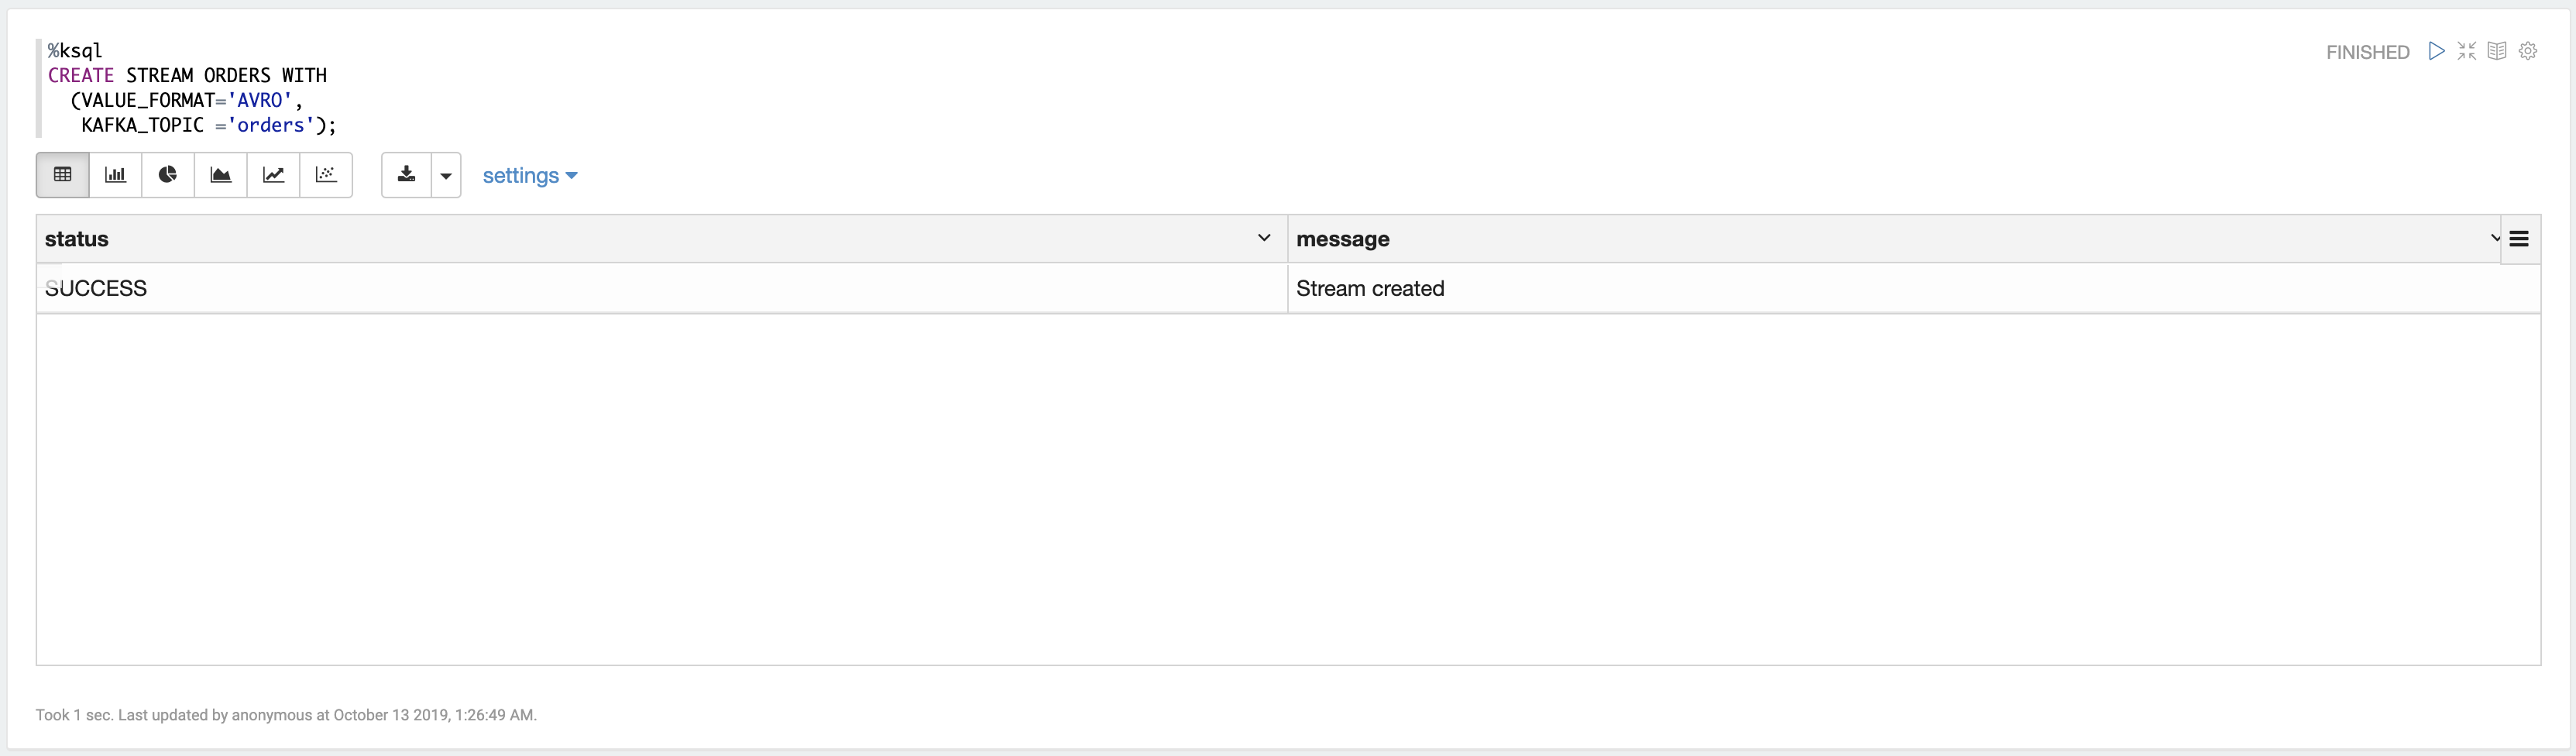Switch to table view of results
This screenshot has height=756, width=2576.
[63, 175]
